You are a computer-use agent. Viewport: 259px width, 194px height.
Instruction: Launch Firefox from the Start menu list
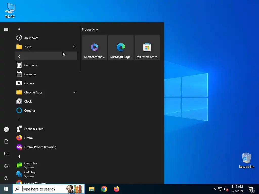coord(46,138)
